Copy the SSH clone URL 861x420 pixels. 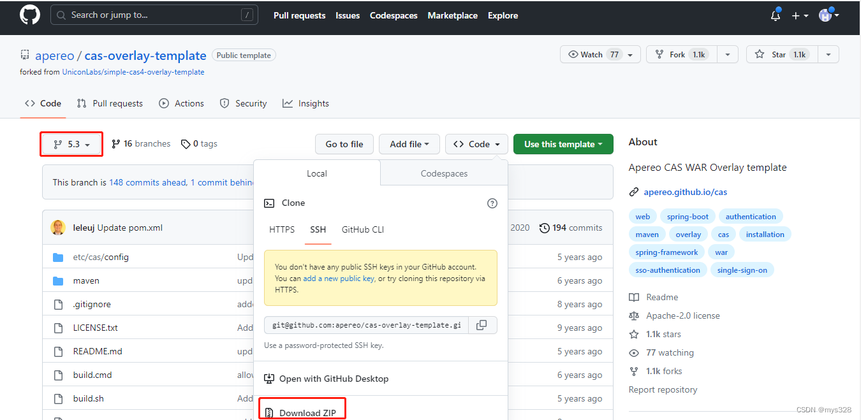click(x=482, y=325)
